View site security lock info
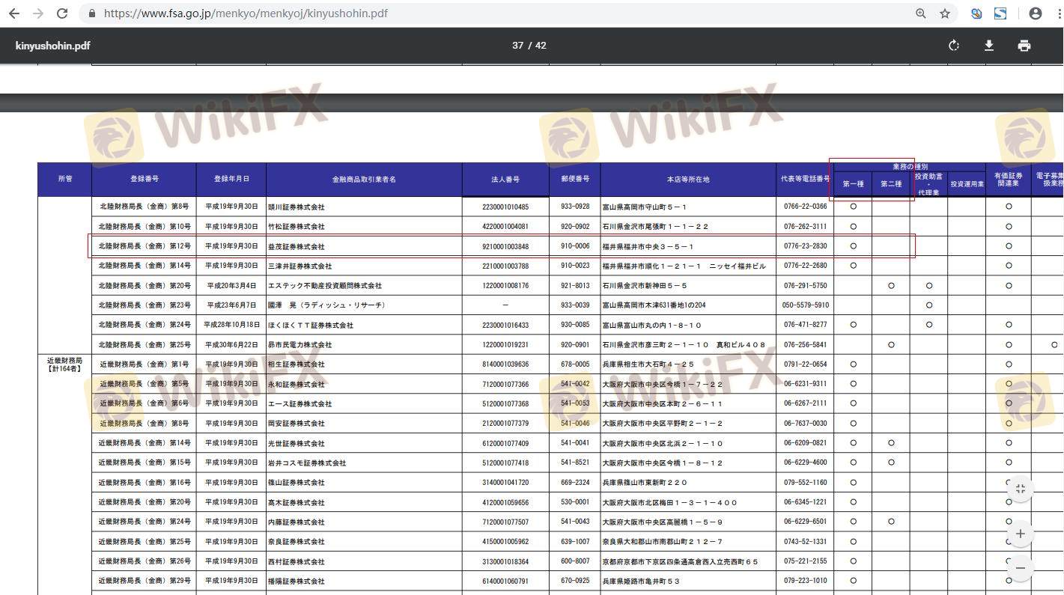This screenshot has height=595, width=1064. (92, 13)
